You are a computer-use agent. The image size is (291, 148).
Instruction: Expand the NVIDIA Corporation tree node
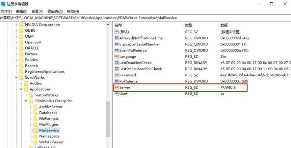point(17,25)
